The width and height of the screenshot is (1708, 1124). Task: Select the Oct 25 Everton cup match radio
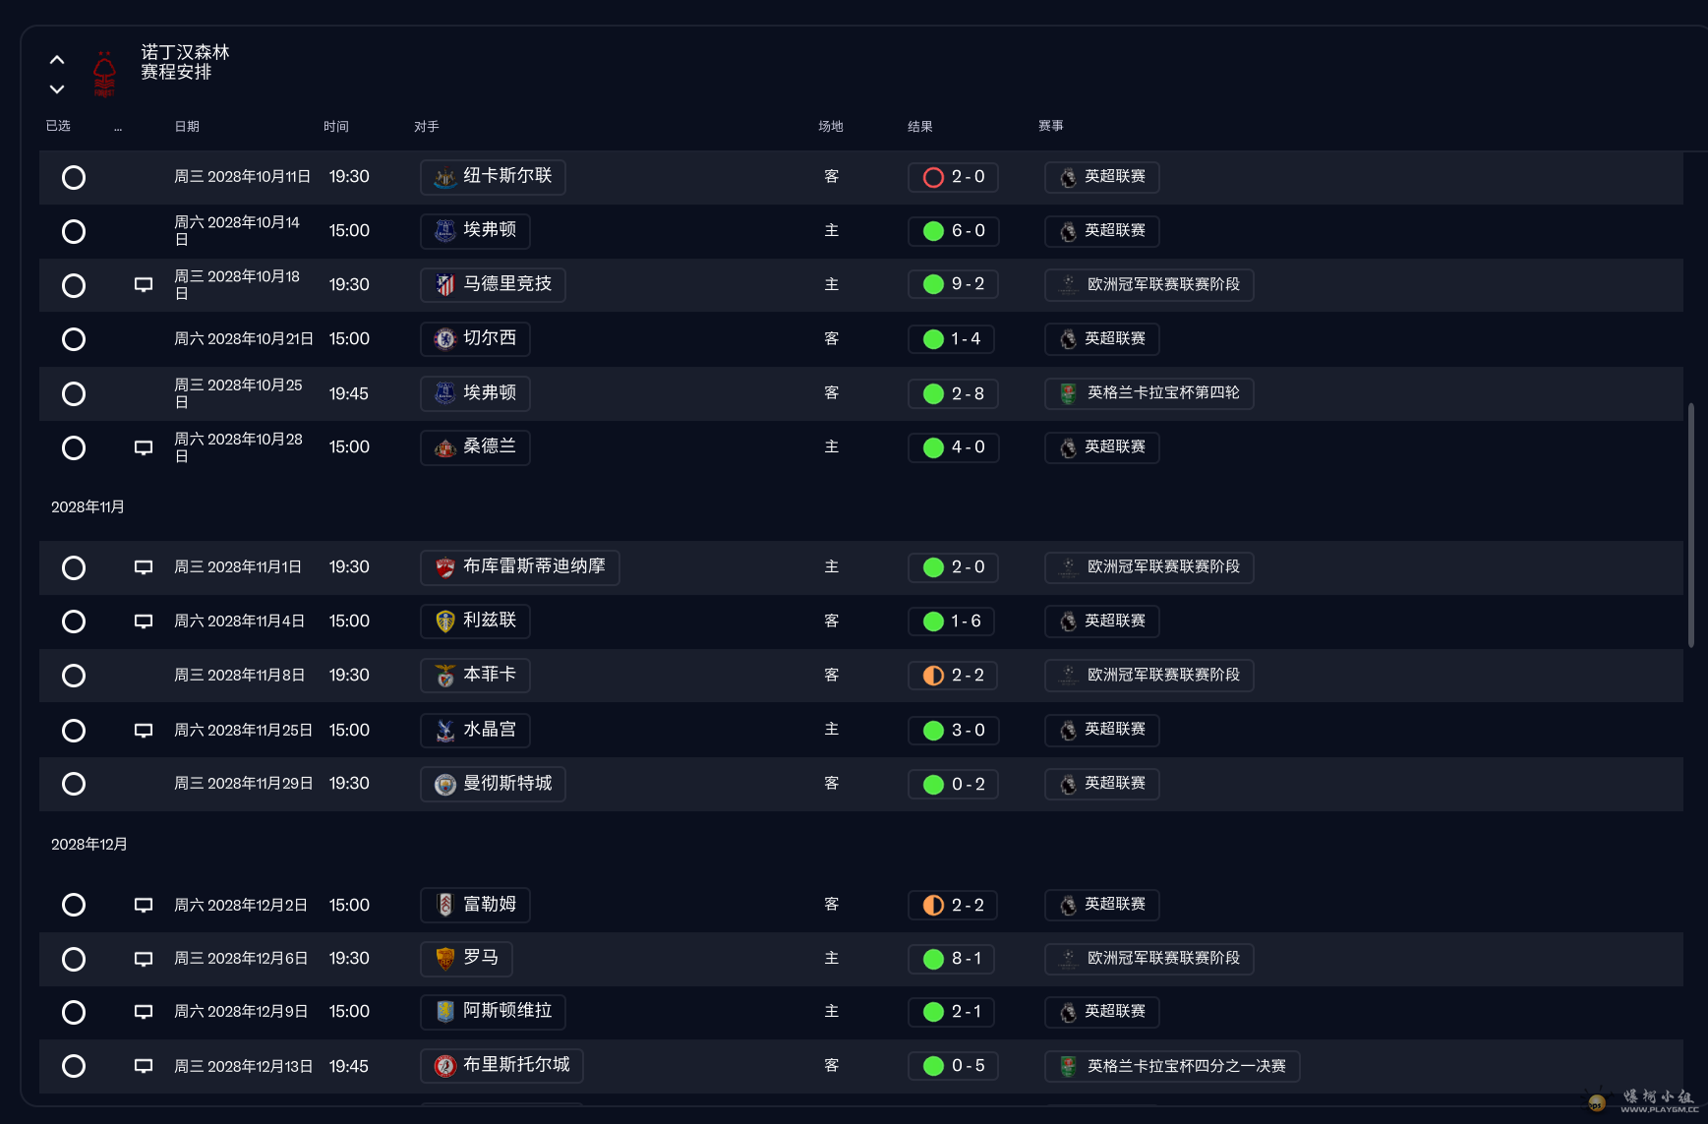coord(74,393)
